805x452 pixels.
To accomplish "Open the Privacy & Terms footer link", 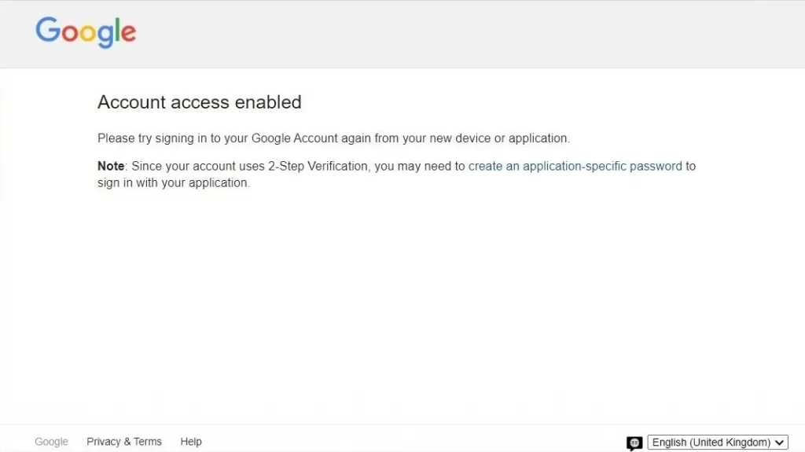I will [123, 442].
